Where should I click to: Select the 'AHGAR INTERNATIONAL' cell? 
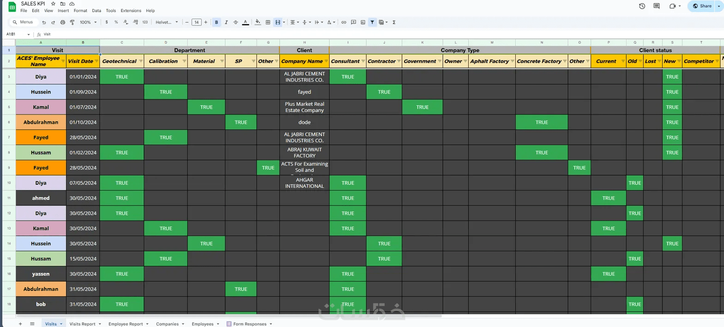304,183
